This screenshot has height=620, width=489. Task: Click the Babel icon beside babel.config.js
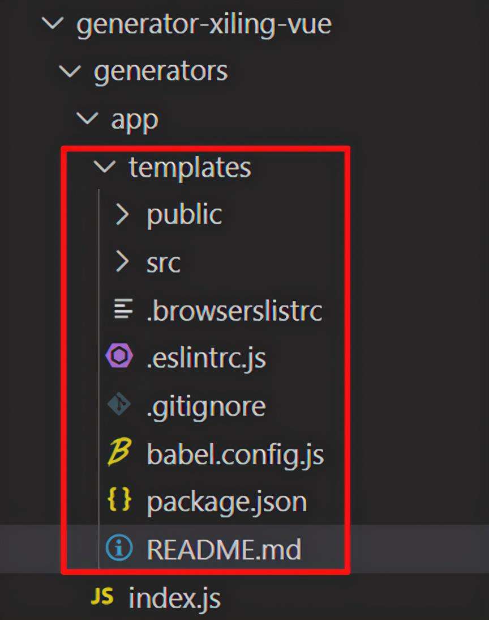pos(119,453)
